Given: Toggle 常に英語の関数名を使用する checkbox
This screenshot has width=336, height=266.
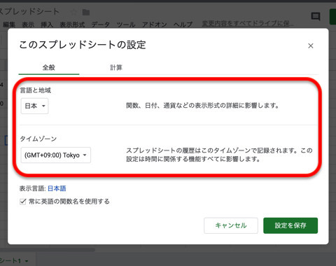Looking at the screenshot, I should 23,202.
